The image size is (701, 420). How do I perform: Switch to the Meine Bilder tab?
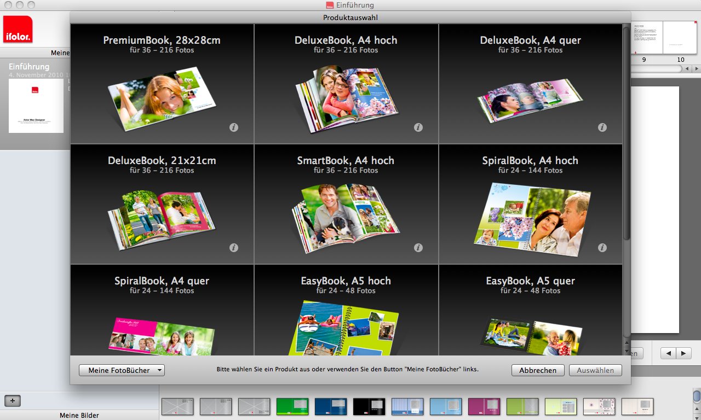79,416
